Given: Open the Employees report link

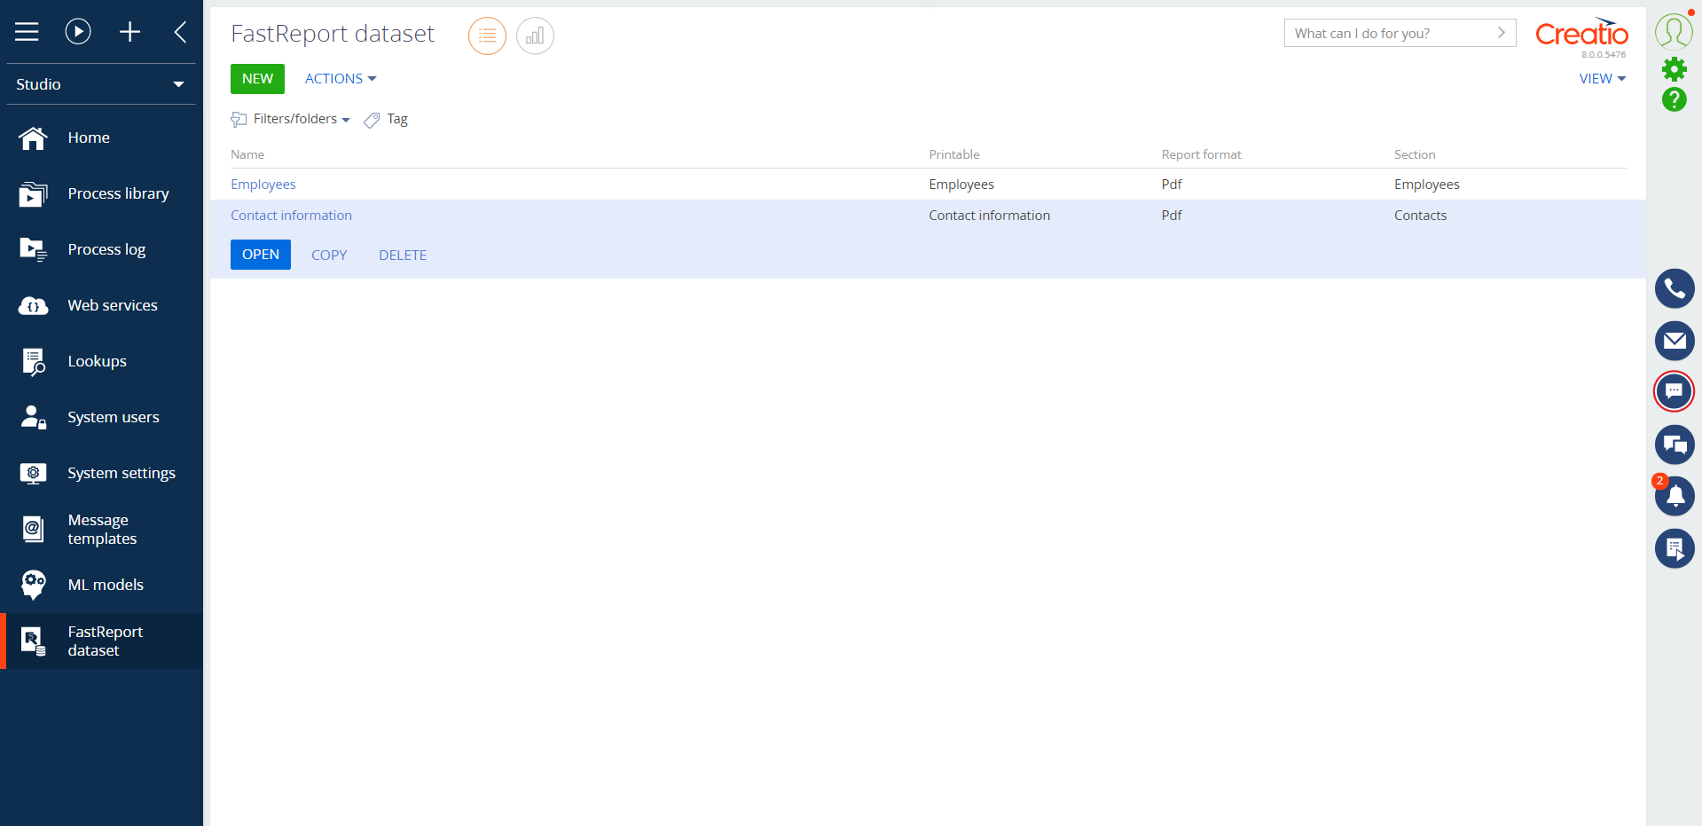Looking at the screenshot, I should 263,185.
